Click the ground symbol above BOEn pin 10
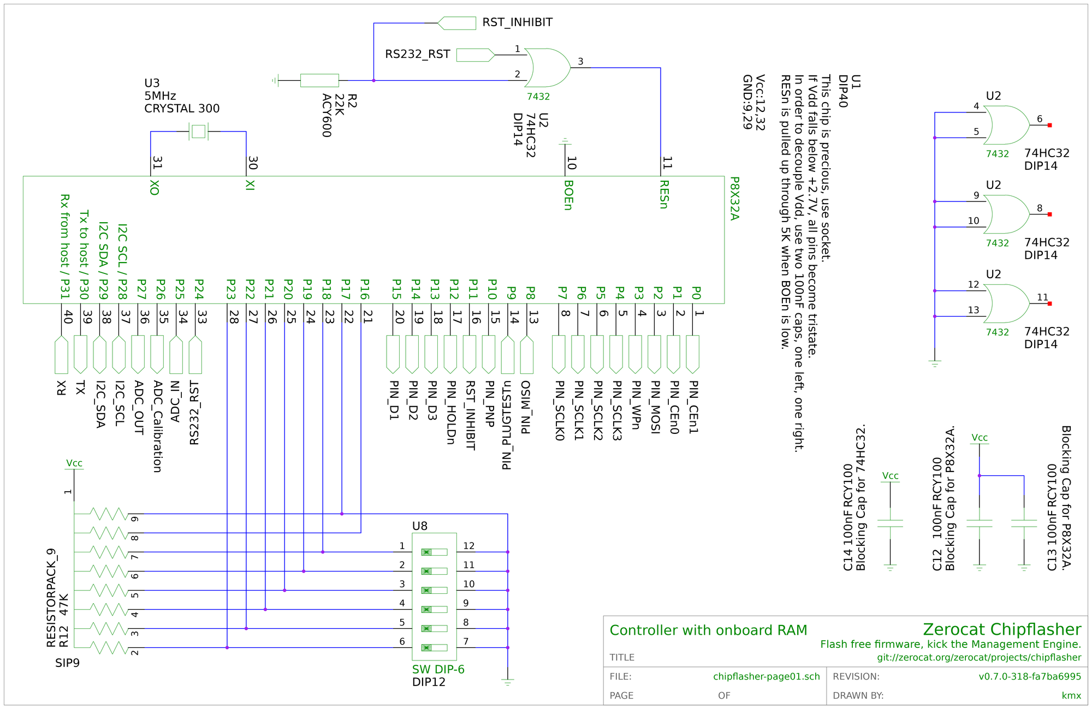 tap(565, 141)
